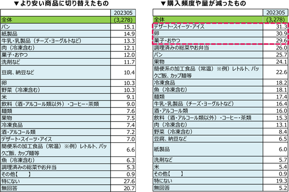
Task: Select the value 13.3 for 牛乳・乳製品
Action: pos(129,41)
